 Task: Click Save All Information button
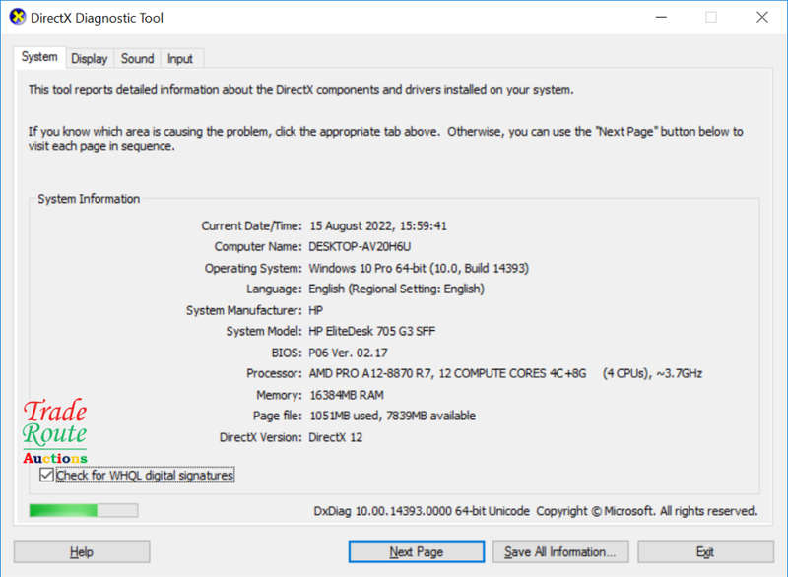(x=560, y=551)
